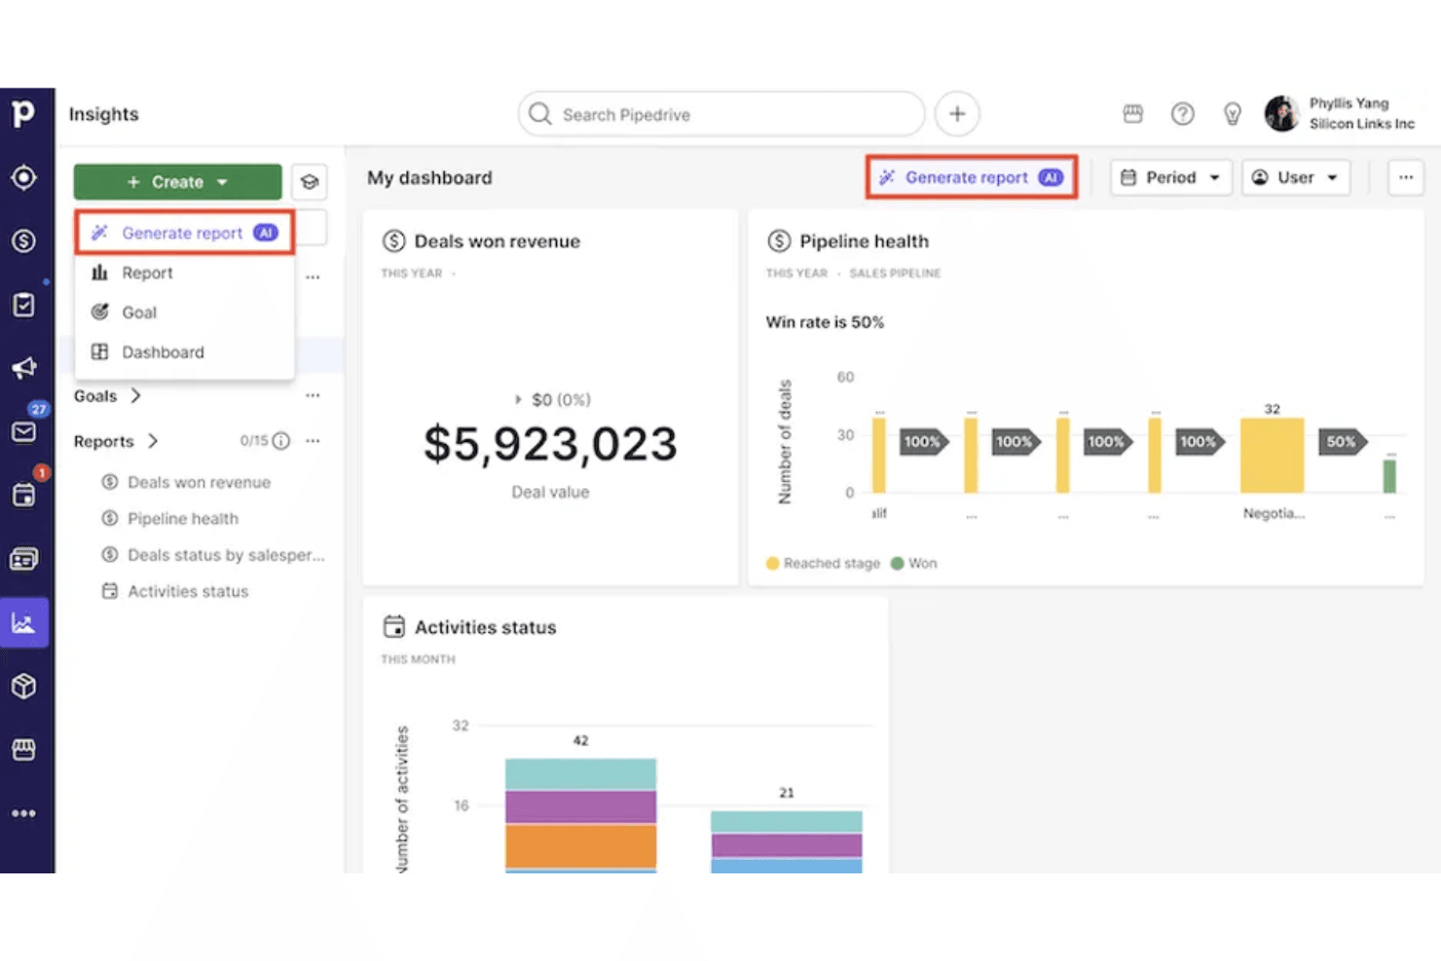The height and width of the screenshot is (961, 1441).
Task: Open Contacts from the sidebar card icon
Action: [23, 559]
